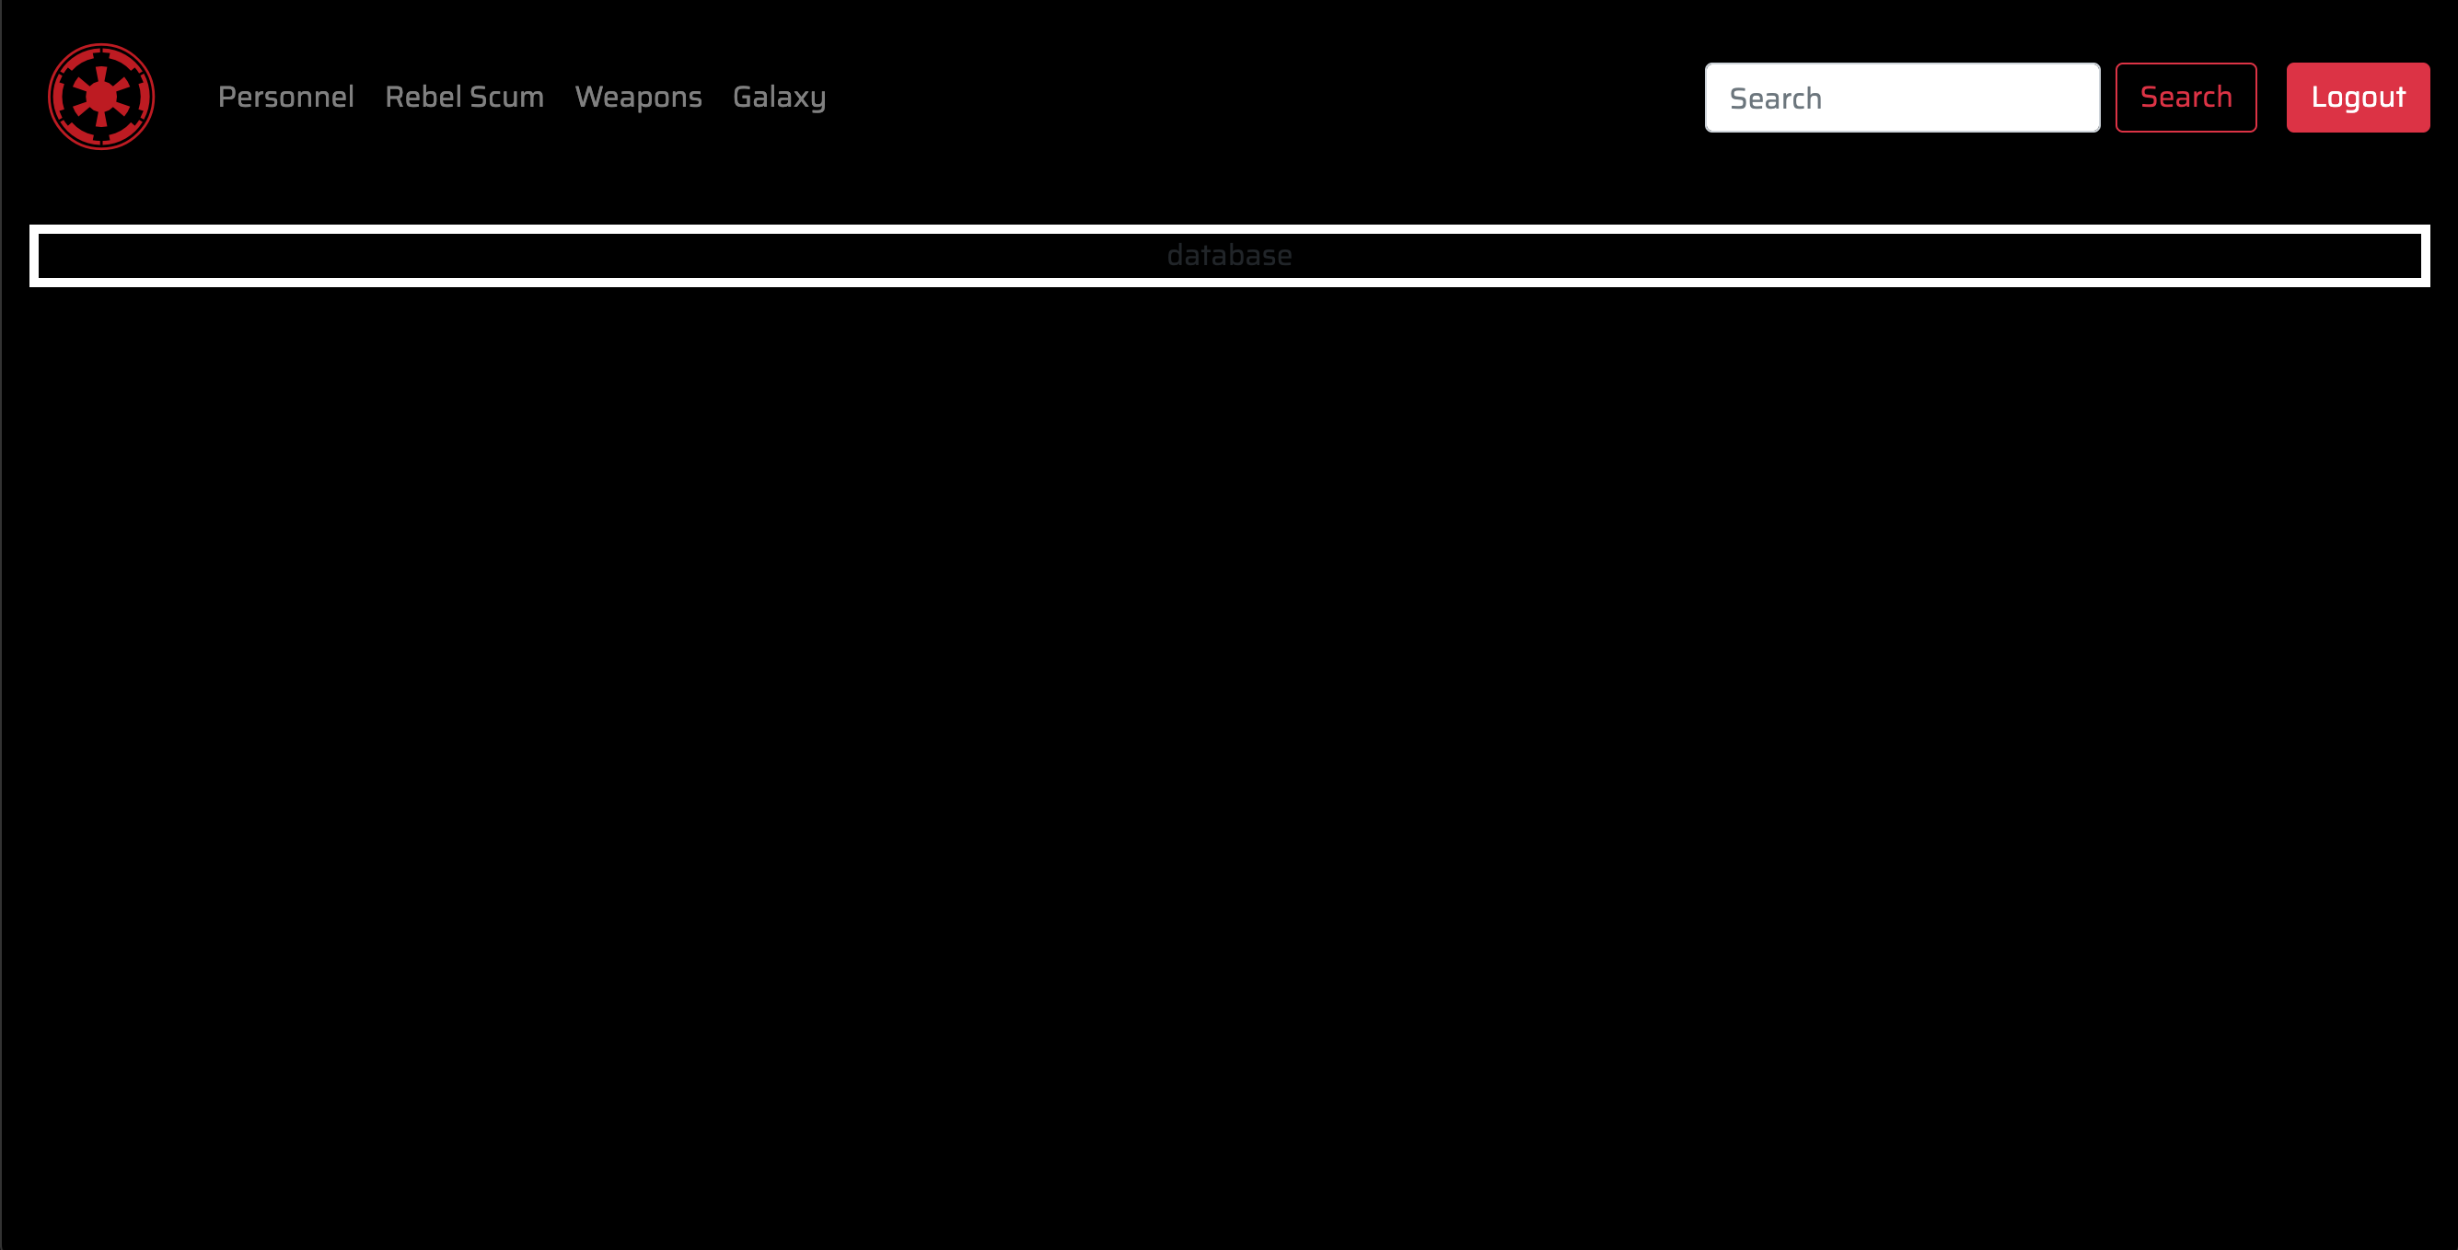Click the word database in the bordered panel
2458x1250 pixels.
tap(1229, 256)
